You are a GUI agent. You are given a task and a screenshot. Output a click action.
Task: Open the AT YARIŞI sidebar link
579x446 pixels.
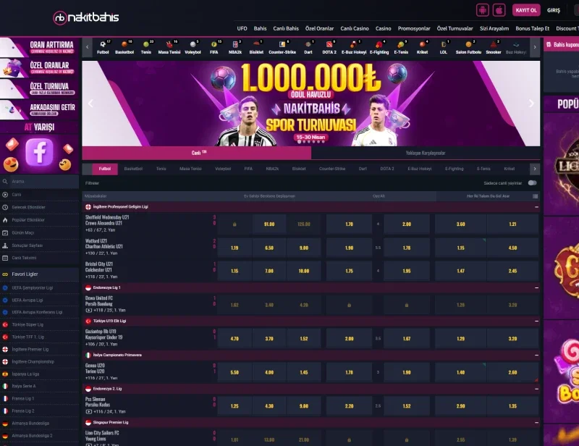(x=39, y=127)
